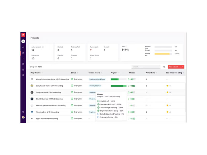The height and width of the screenshot is (155, 207).
Task: Open the Wayne Enterprises - Acme HRMS Onboarding project
Action: (x=53, y=79)
